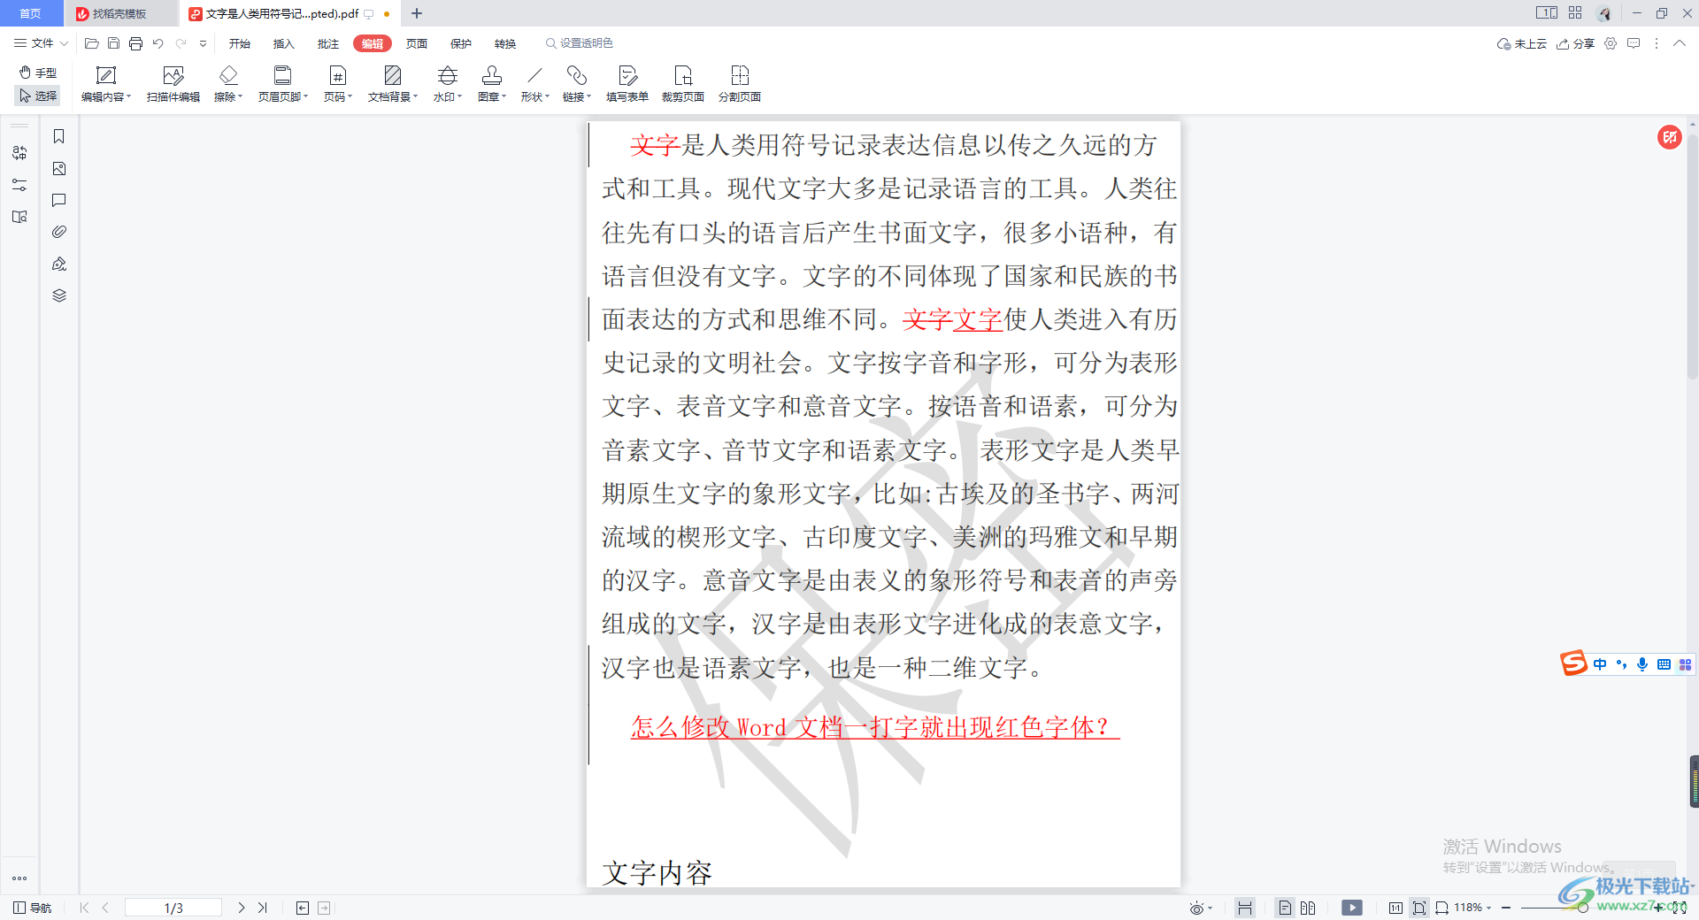The width and height of the screenshot is (1699, 920).
Task: Open the 页面 ribbon tab
Action: click(417, 43)
